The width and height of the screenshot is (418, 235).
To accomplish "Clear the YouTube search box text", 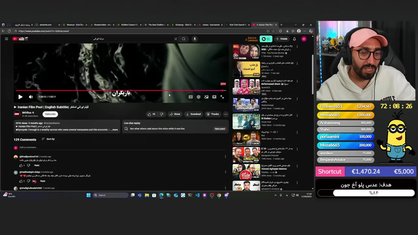I will (176, 39).
